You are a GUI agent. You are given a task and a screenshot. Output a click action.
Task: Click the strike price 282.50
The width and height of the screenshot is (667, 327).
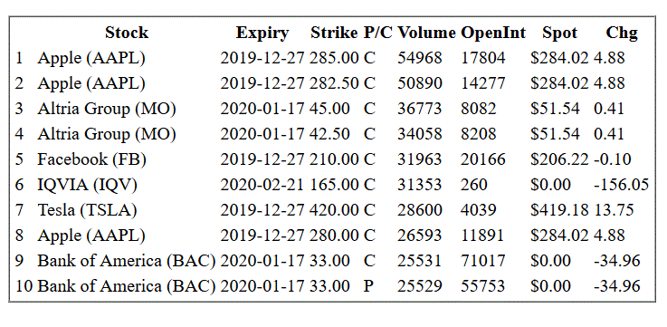coord(334,83)
